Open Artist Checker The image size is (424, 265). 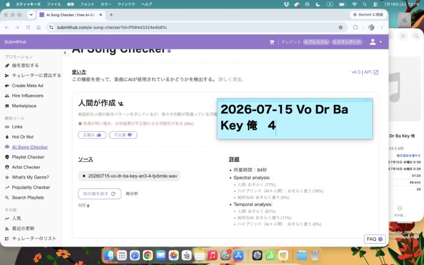tap(23, 167)
